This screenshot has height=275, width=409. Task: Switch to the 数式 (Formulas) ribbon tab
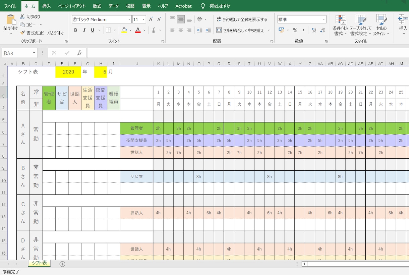click(x=97, y=6)
